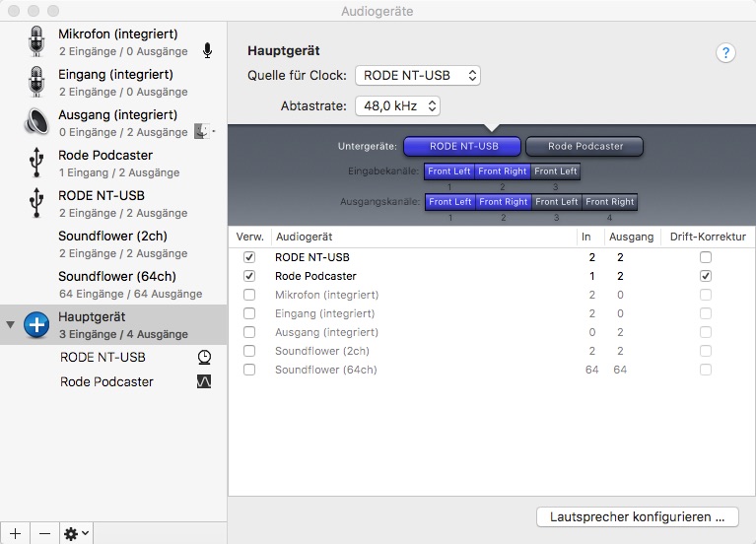
Task: Uncheck the Rode Podcaster use checkbox
Action: (249, 276)
